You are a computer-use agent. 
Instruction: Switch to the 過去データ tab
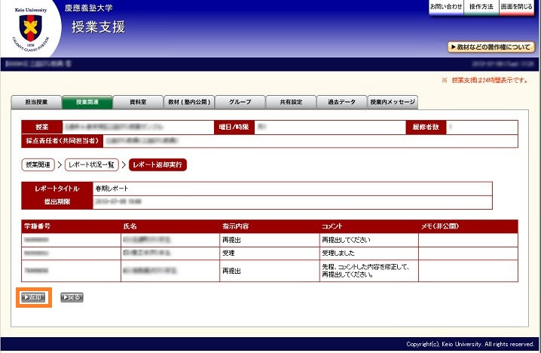(341, 102)
